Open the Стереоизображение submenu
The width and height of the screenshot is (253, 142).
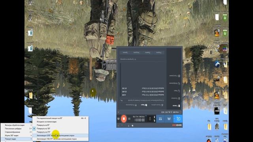17,132
